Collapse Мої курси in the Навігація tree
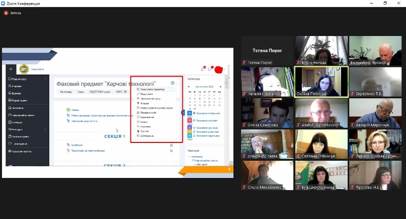The height and width of the screenshot is (219, 406). point(195,164)
